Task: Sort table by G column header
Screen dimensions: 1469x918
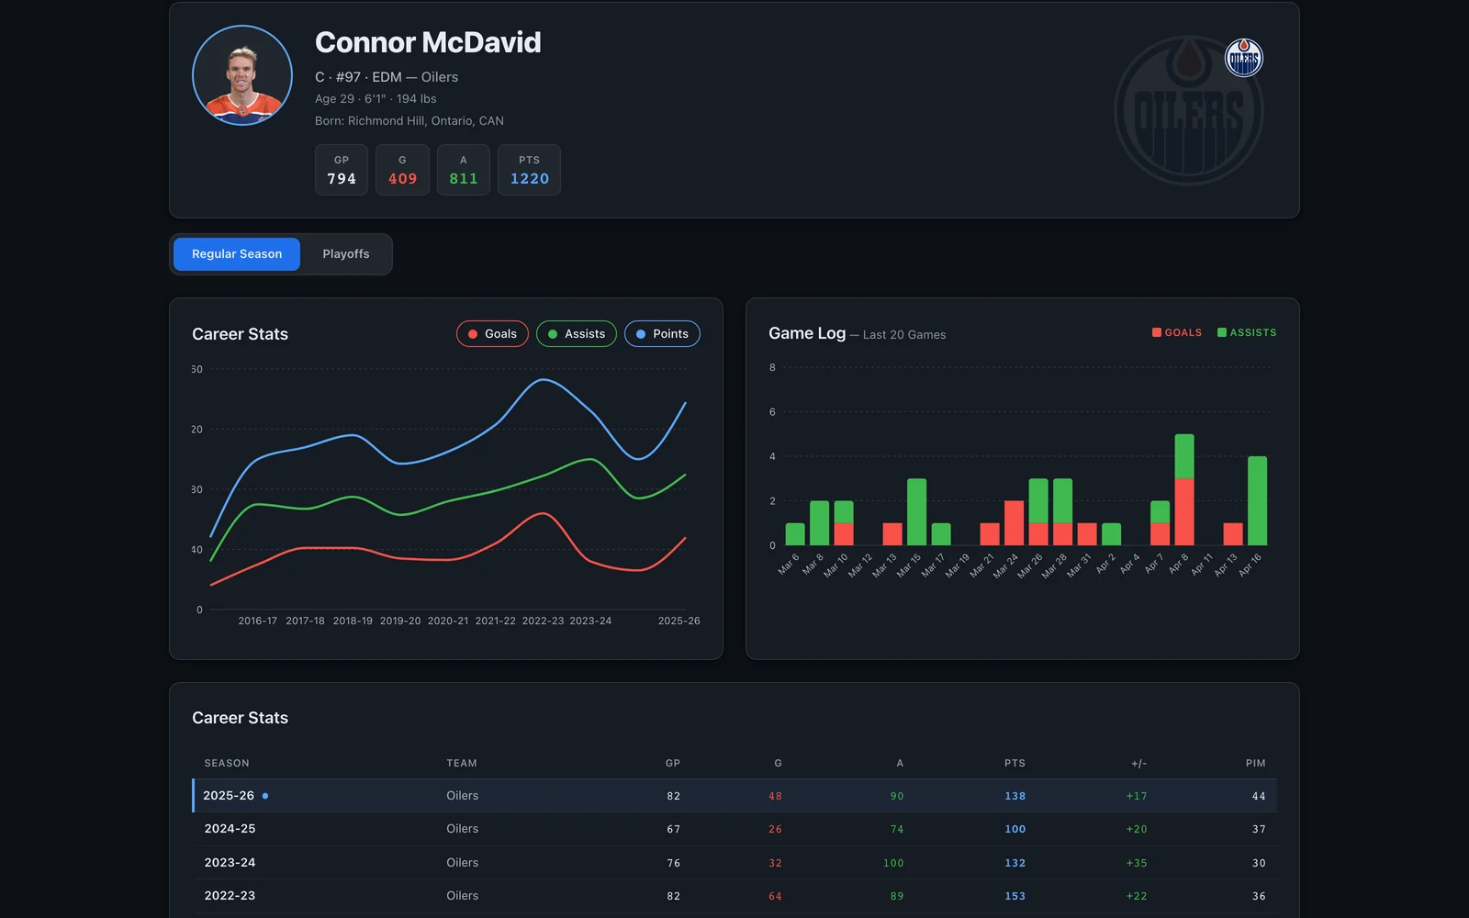Action: click(778, 764)
